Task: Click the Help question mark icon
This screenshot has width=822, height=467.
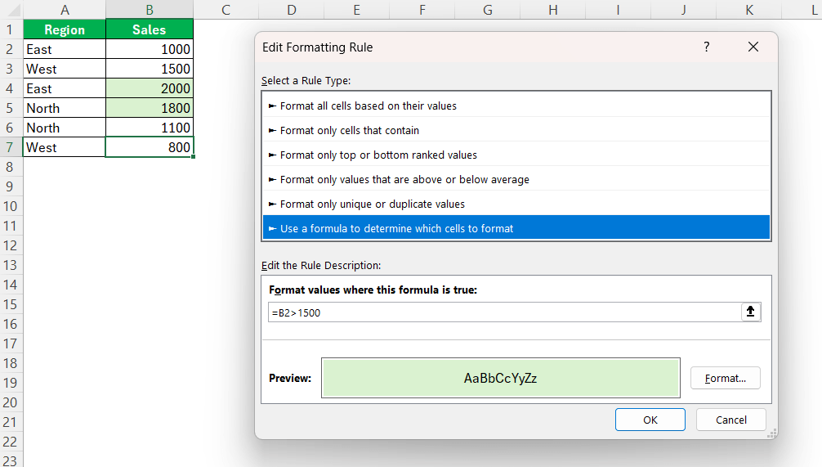Action: (x=707, y=47)
